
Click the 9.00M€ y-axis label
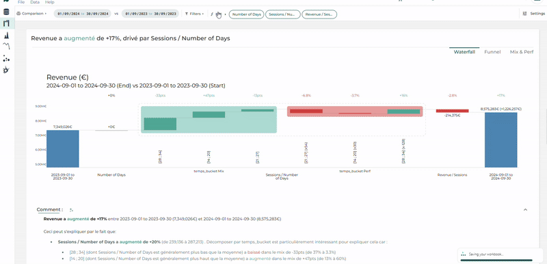[41, 106]
